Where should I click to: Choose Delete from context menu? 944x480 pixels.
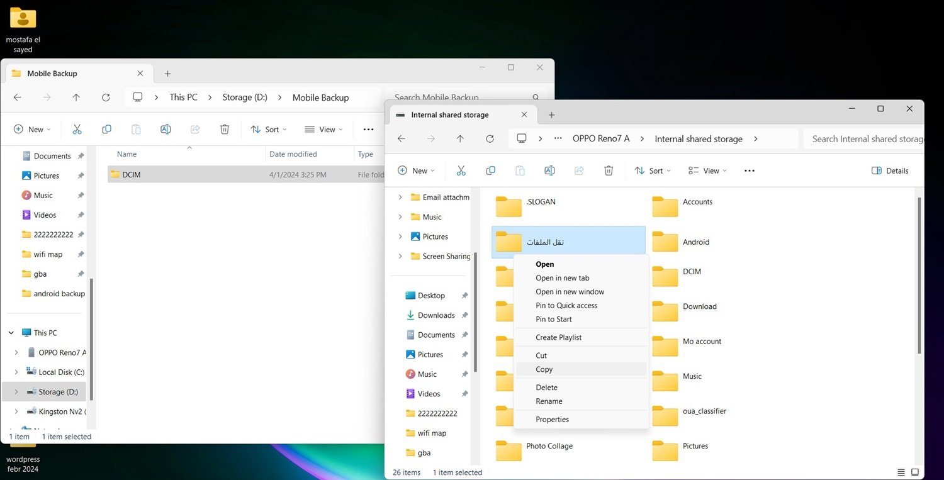[581, 388]
